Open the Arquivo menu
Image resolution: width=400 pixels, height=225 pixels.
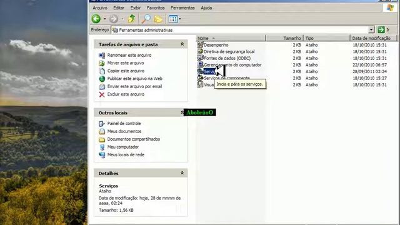[100, 8]
